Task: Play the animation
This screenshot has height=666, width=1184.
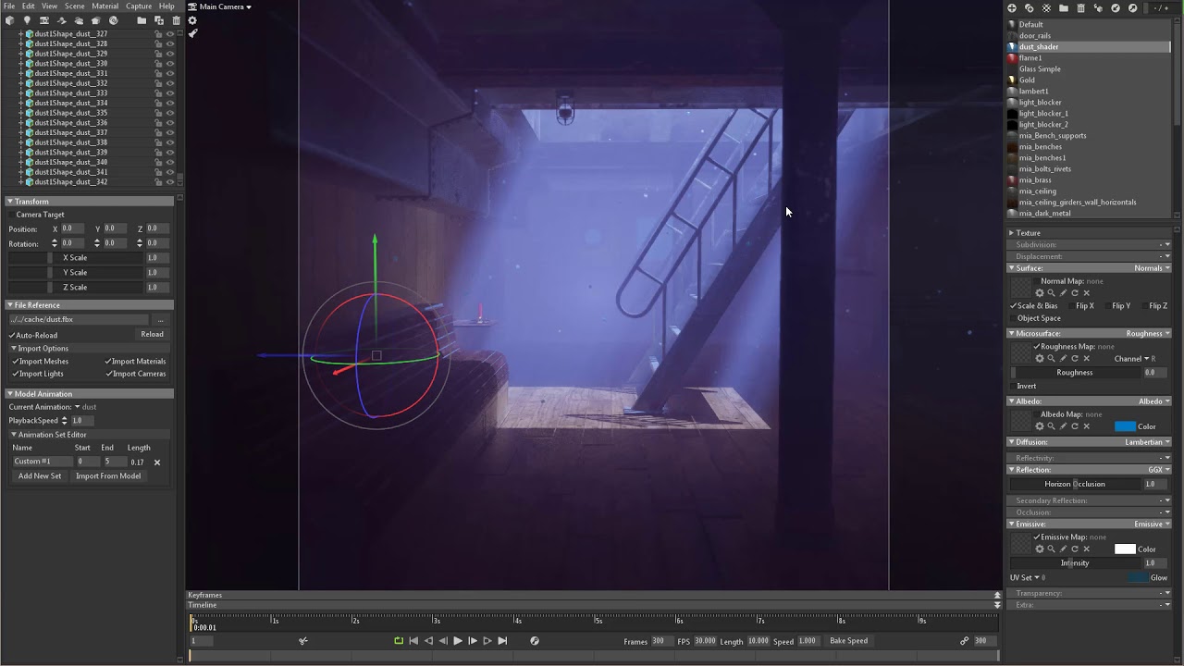Action: (457, 641)
